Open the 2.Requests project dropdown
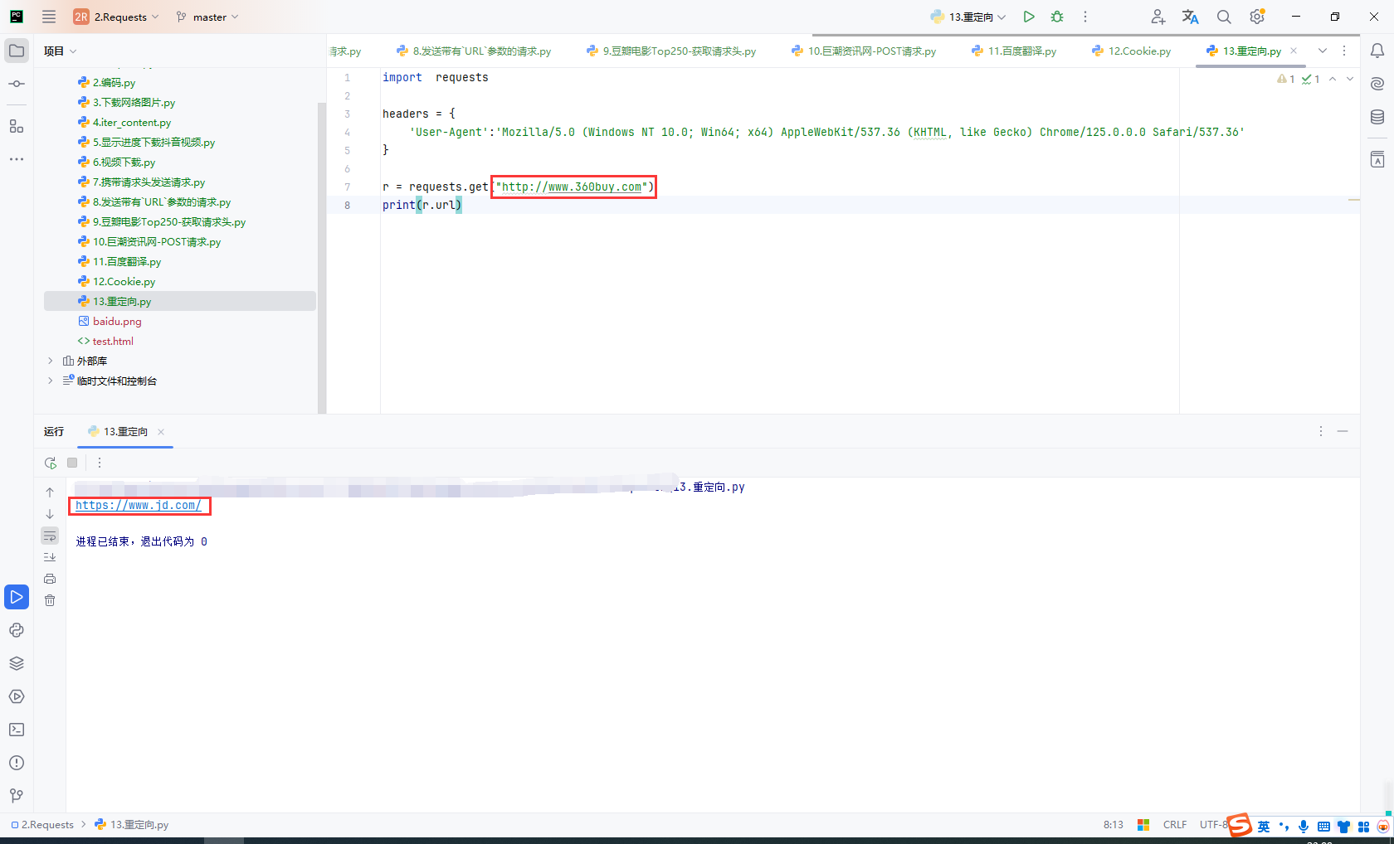Viewport: 1394px width, 844px height. click(x=116, y=17)
